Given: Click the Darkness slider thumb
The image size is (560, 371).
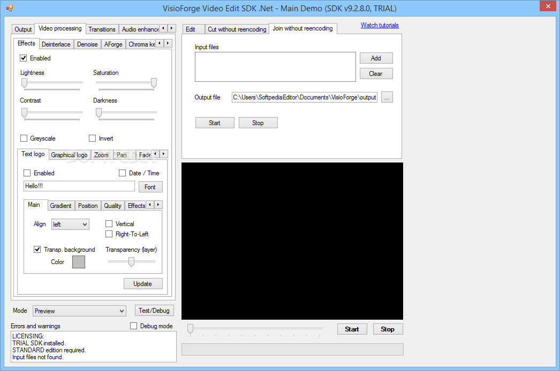Looking at the screenshot, I should pos(99,113).
